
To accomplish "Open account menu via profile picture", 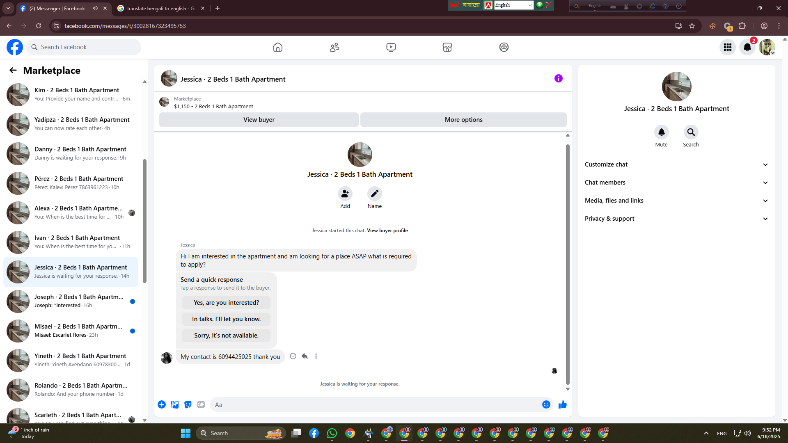I will (767, 47).
